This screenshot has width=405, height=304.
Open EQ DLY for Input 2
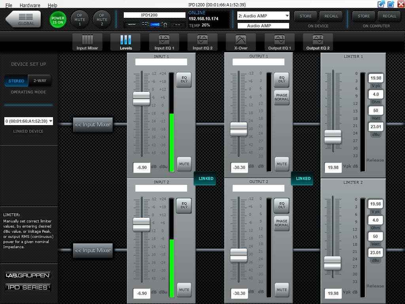click(184, 205)
